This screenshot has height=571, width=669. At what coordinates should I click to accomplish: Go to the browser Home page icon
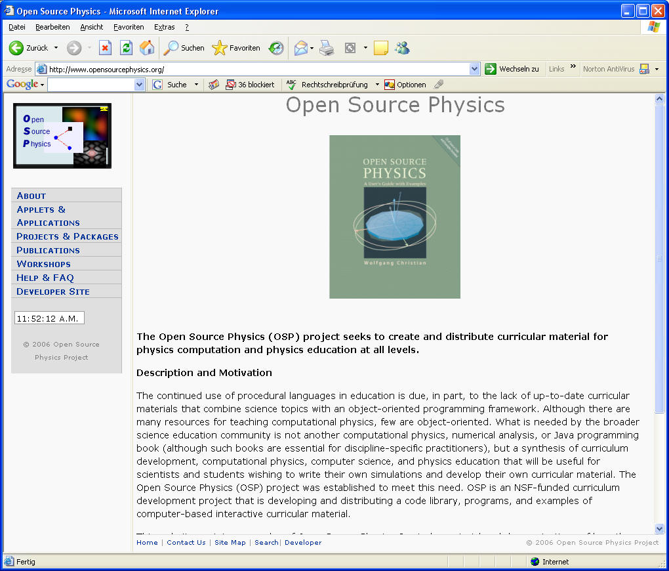click(147, 48)
